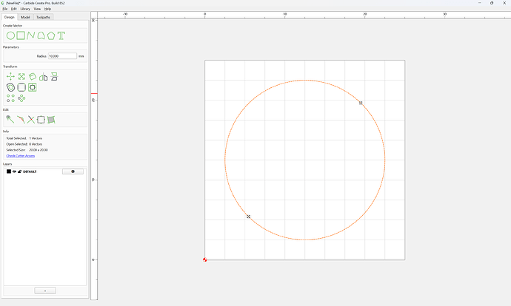The width and height of the screenshot is (511, 306).
Task: Toggle lock on DEFAULT layer
Action: pyautogui.click(x=19, y=171)
